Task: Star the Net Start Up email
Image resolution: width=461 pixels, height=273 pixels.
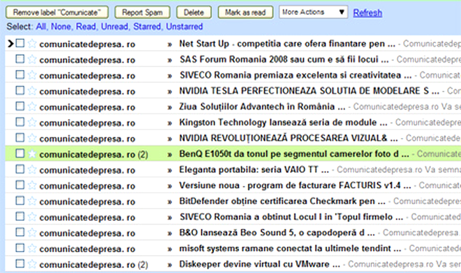Action: point(32,44)
